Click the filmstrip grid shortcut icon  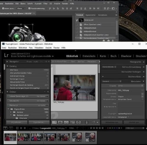(17, 128)
